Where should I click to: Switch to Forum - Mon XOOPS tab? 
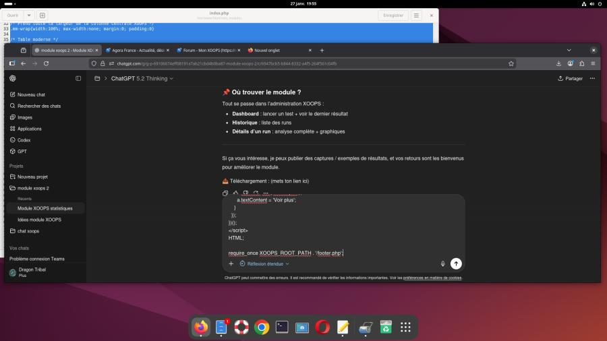(x=208, y=51)
